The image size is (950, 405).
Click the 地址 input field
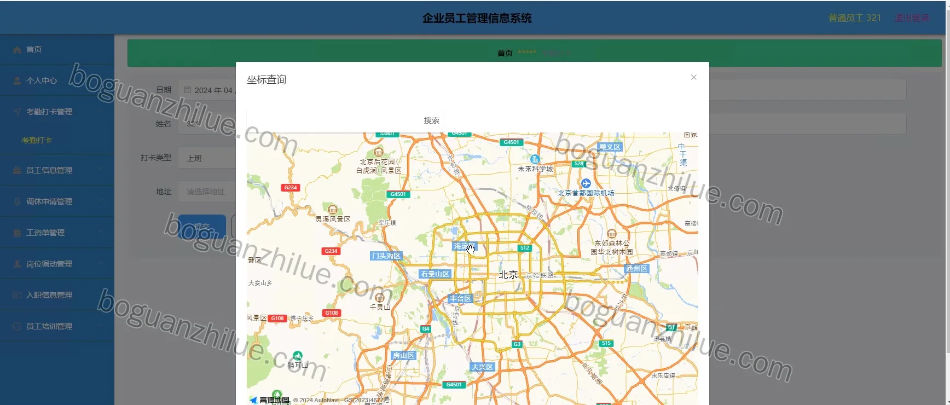coord(207,192)
